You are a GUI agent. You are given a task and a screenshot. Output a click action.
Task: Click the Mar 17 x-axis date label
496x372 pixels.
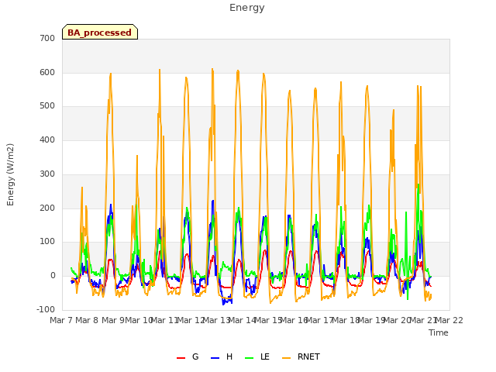pyautogui.click(x=320, y=320)
